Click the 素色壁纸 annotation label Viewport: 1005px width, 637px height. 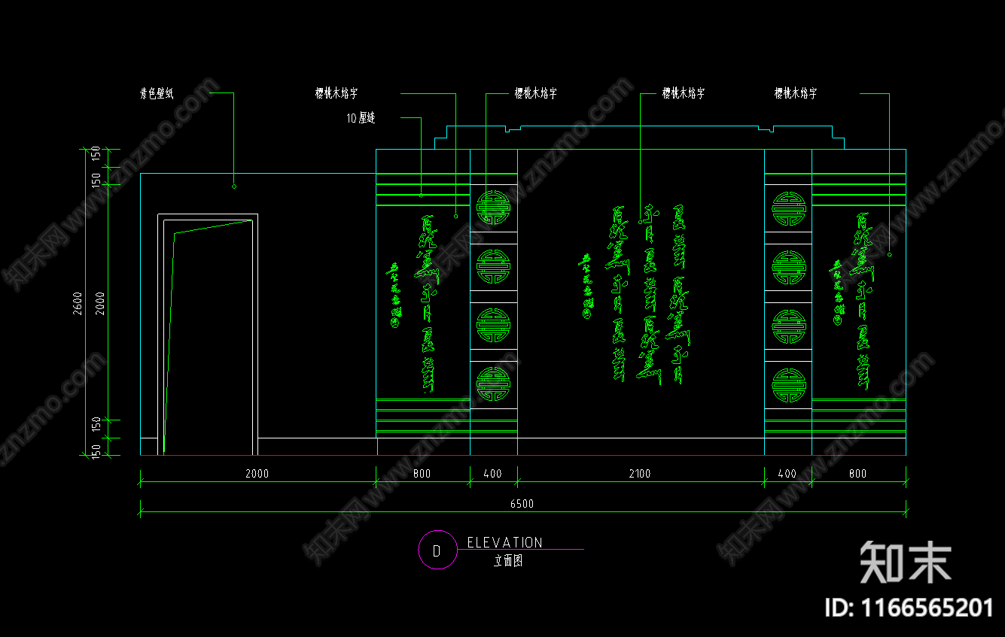(157, 93)
